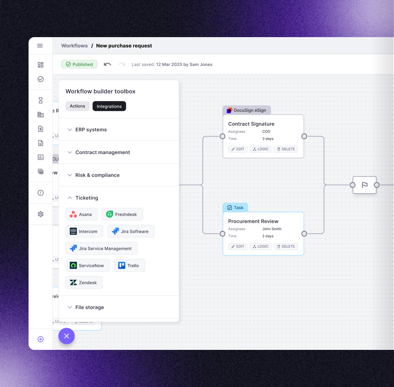The height and width of the screenshot is (387, 394).
Task: Open the dollar document invoice icon
Action: (40, 129)
